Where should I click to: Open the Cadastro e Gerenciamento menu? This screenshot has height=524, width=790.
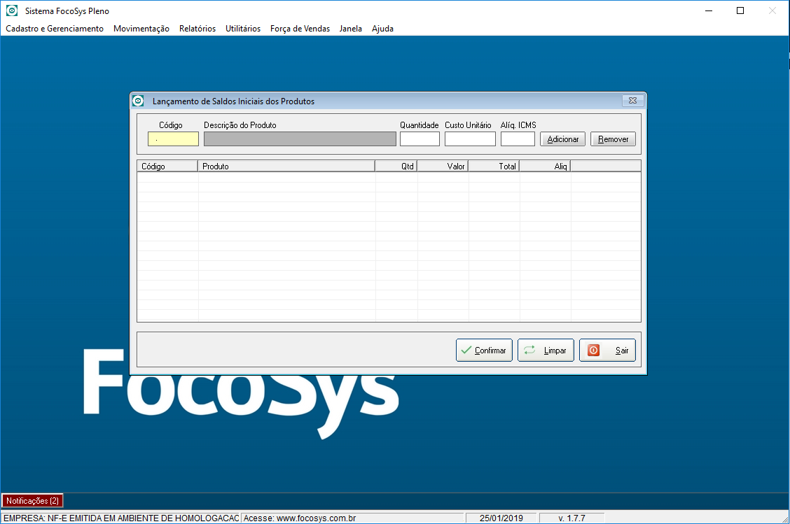coord(55,29)
